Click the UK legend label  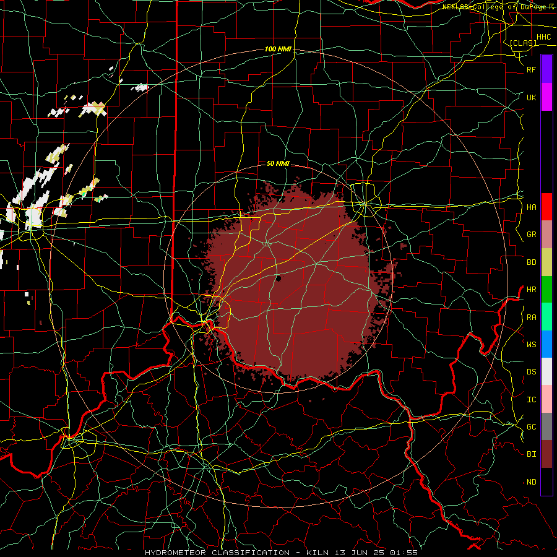[x=531, y=97]
